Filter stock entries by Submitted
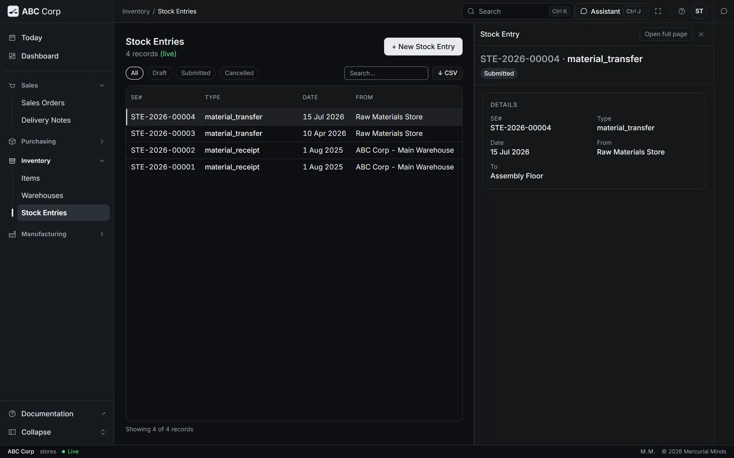The image size is (734, 458). tap(196, 73)
